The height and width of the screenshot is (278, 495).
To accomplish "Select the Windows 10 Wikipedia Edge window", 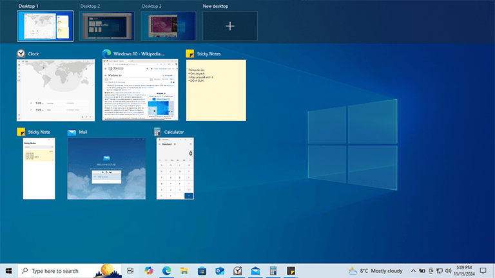I will point(140,90).
